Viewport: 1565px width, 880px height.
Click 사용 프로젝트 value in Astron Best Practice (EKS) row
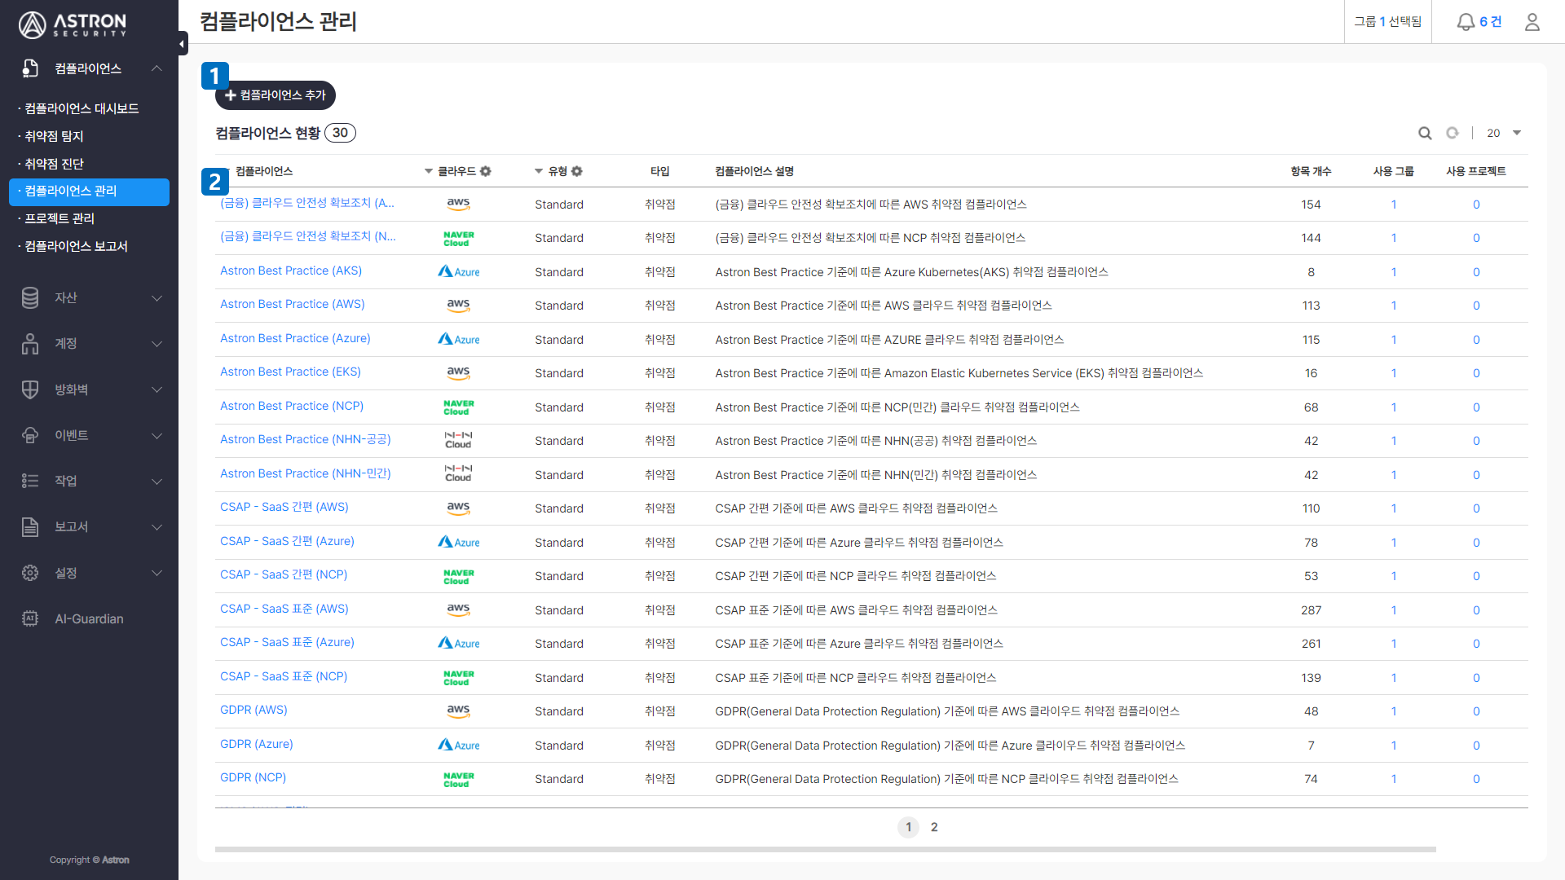(1476, 373)
